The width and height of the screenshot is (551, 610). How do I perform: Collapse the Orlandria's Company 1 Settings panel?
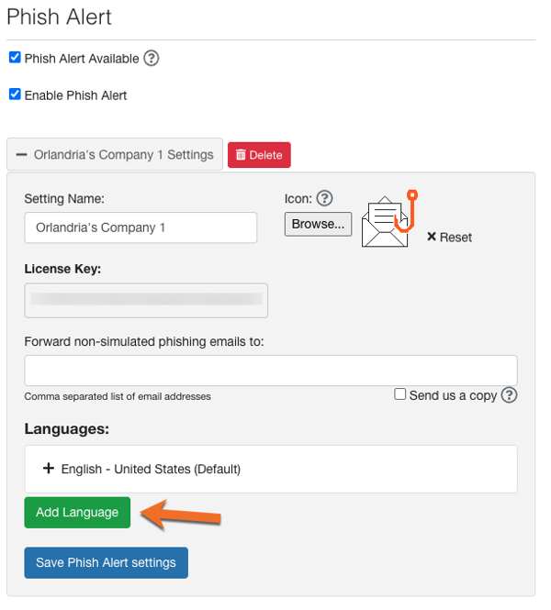[x=115, y=155]
